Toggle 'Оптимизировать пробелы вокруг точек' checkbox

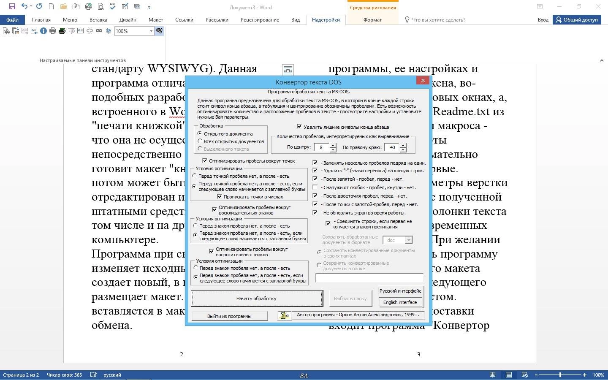[x=205, y=160]
